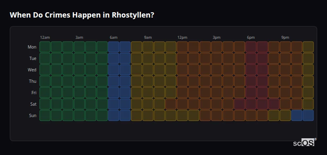Select the Sunday 3am green cell
Viewport: 327px width, 155px height.
[79, 115]
